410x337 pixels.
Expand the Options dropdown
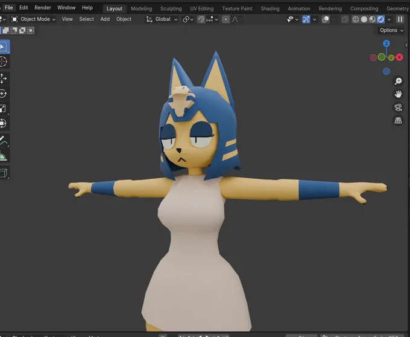click(391, 30)
